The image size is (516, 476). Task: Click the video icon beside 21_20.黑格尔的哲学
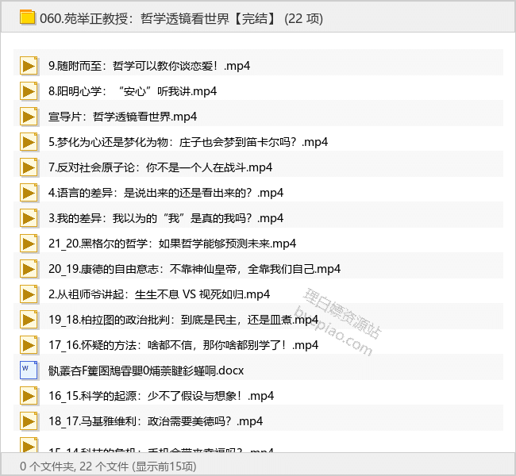click(29, 244)
